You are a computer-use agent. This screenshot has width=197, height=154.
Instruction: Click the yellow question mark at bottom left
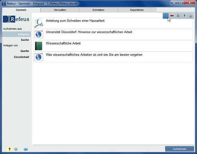pyautogui.click(x=9, y=149)
